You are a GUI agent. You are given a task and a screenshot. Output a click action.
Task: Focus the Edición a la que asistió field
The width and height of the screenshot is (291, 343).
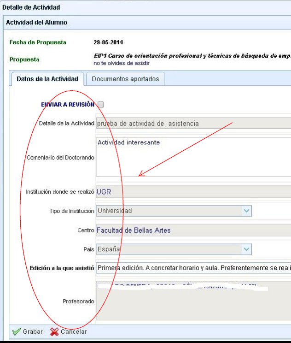click(193, 268)
